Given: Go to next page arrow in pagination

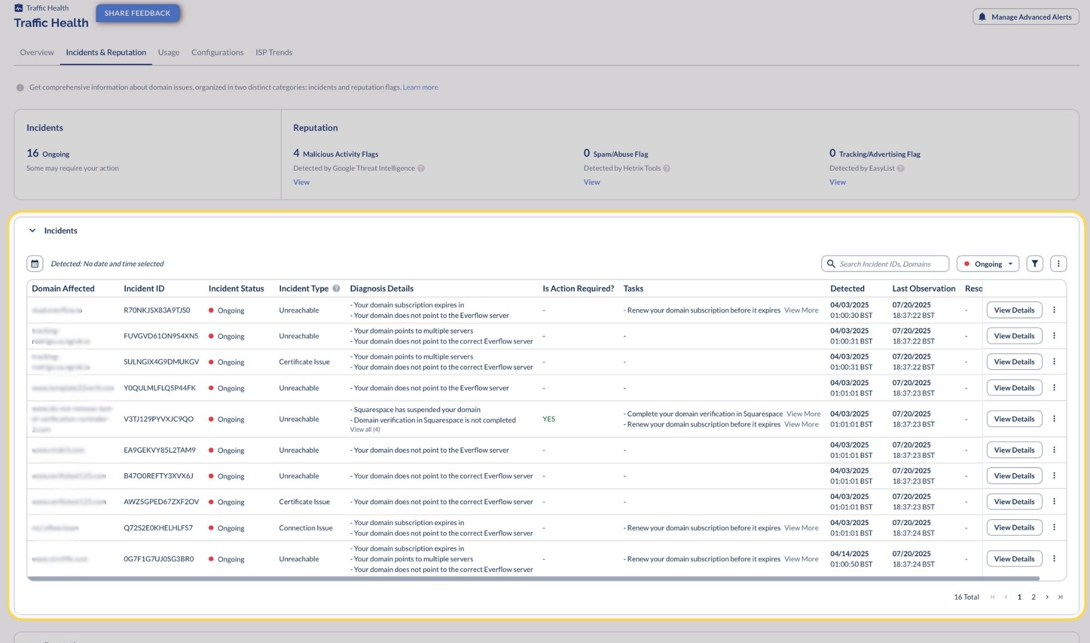Looking at the screenshot, I should (1047, 597).
